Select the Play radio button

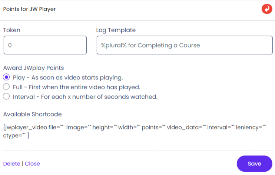coord(6,77)
